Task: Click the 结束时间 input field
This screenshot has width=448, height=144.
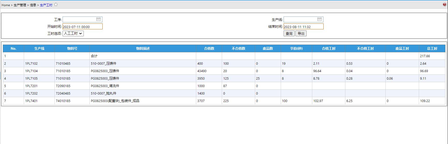Action: click(303, 27)
